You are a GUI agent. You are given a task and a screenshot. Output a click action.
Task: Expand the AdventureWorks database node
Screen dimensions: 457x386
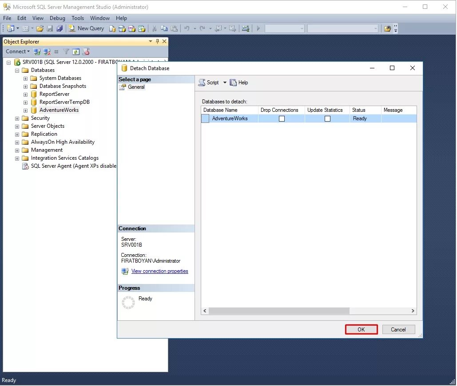tap(26, 111)
